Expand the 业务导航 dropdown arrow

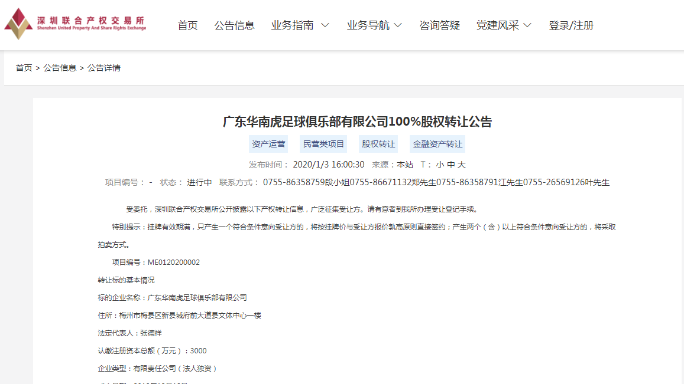tap(398, 25)
